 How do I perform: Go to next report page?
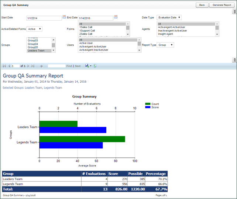pyautogui.click(x=28, y=66)
